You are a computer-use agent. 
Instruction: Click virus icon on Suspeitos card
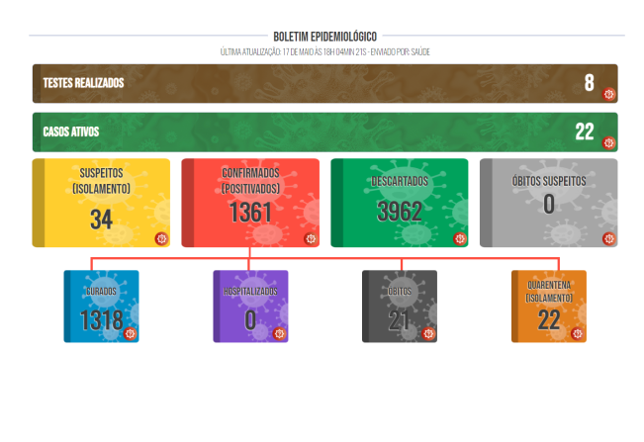coord(161,238)
